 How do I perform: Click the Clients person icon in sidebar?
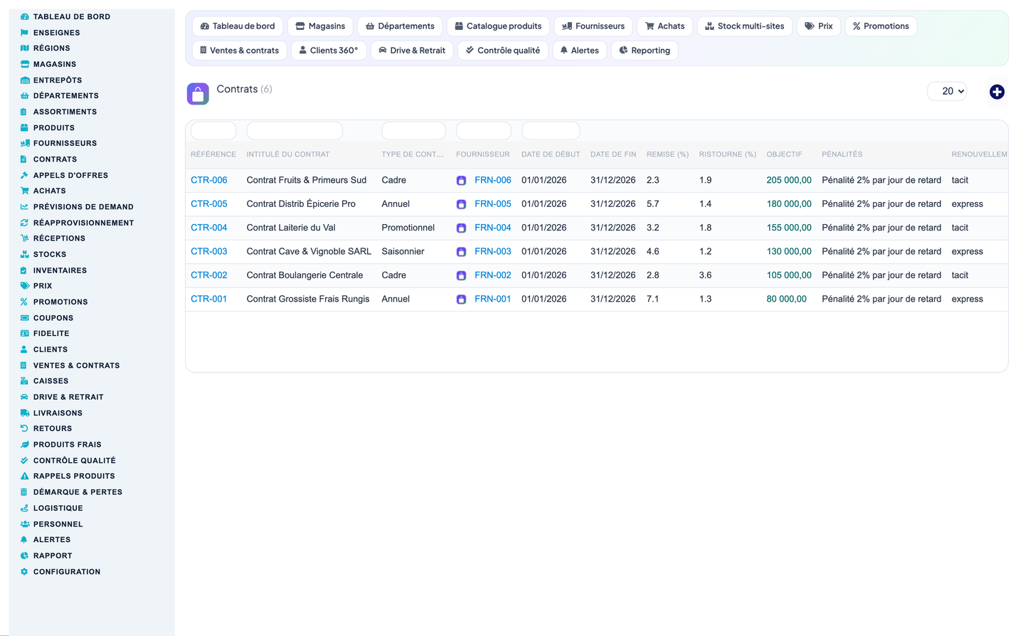(x=25, y=349)
